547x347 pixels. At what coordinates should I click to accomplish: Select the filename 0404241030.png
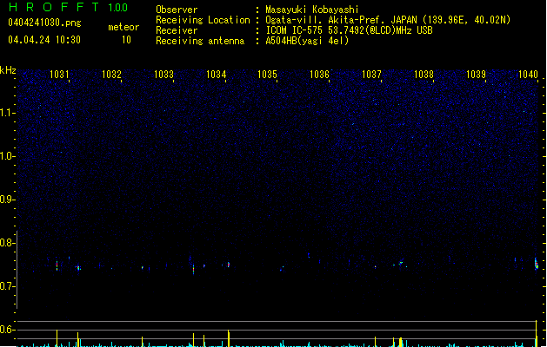tap(44, 23)
